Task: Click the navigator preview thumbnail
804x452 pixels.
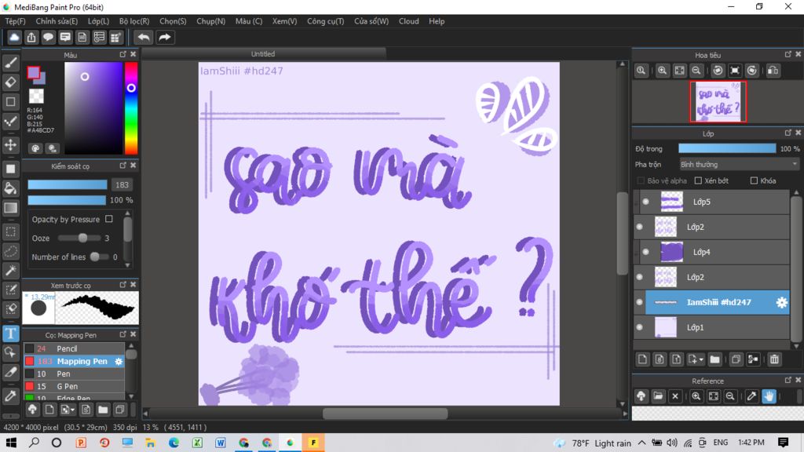Action: click(x=718, y=101)
